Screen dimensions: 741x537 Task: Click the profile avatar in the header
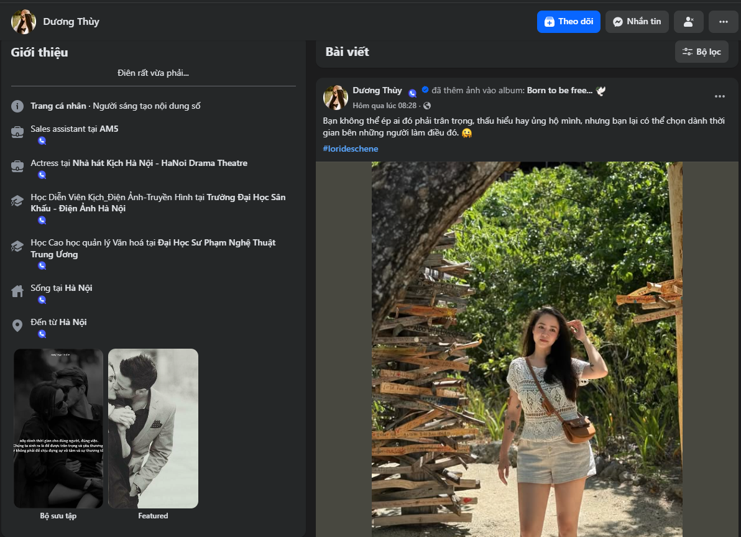tap(24, 22)
